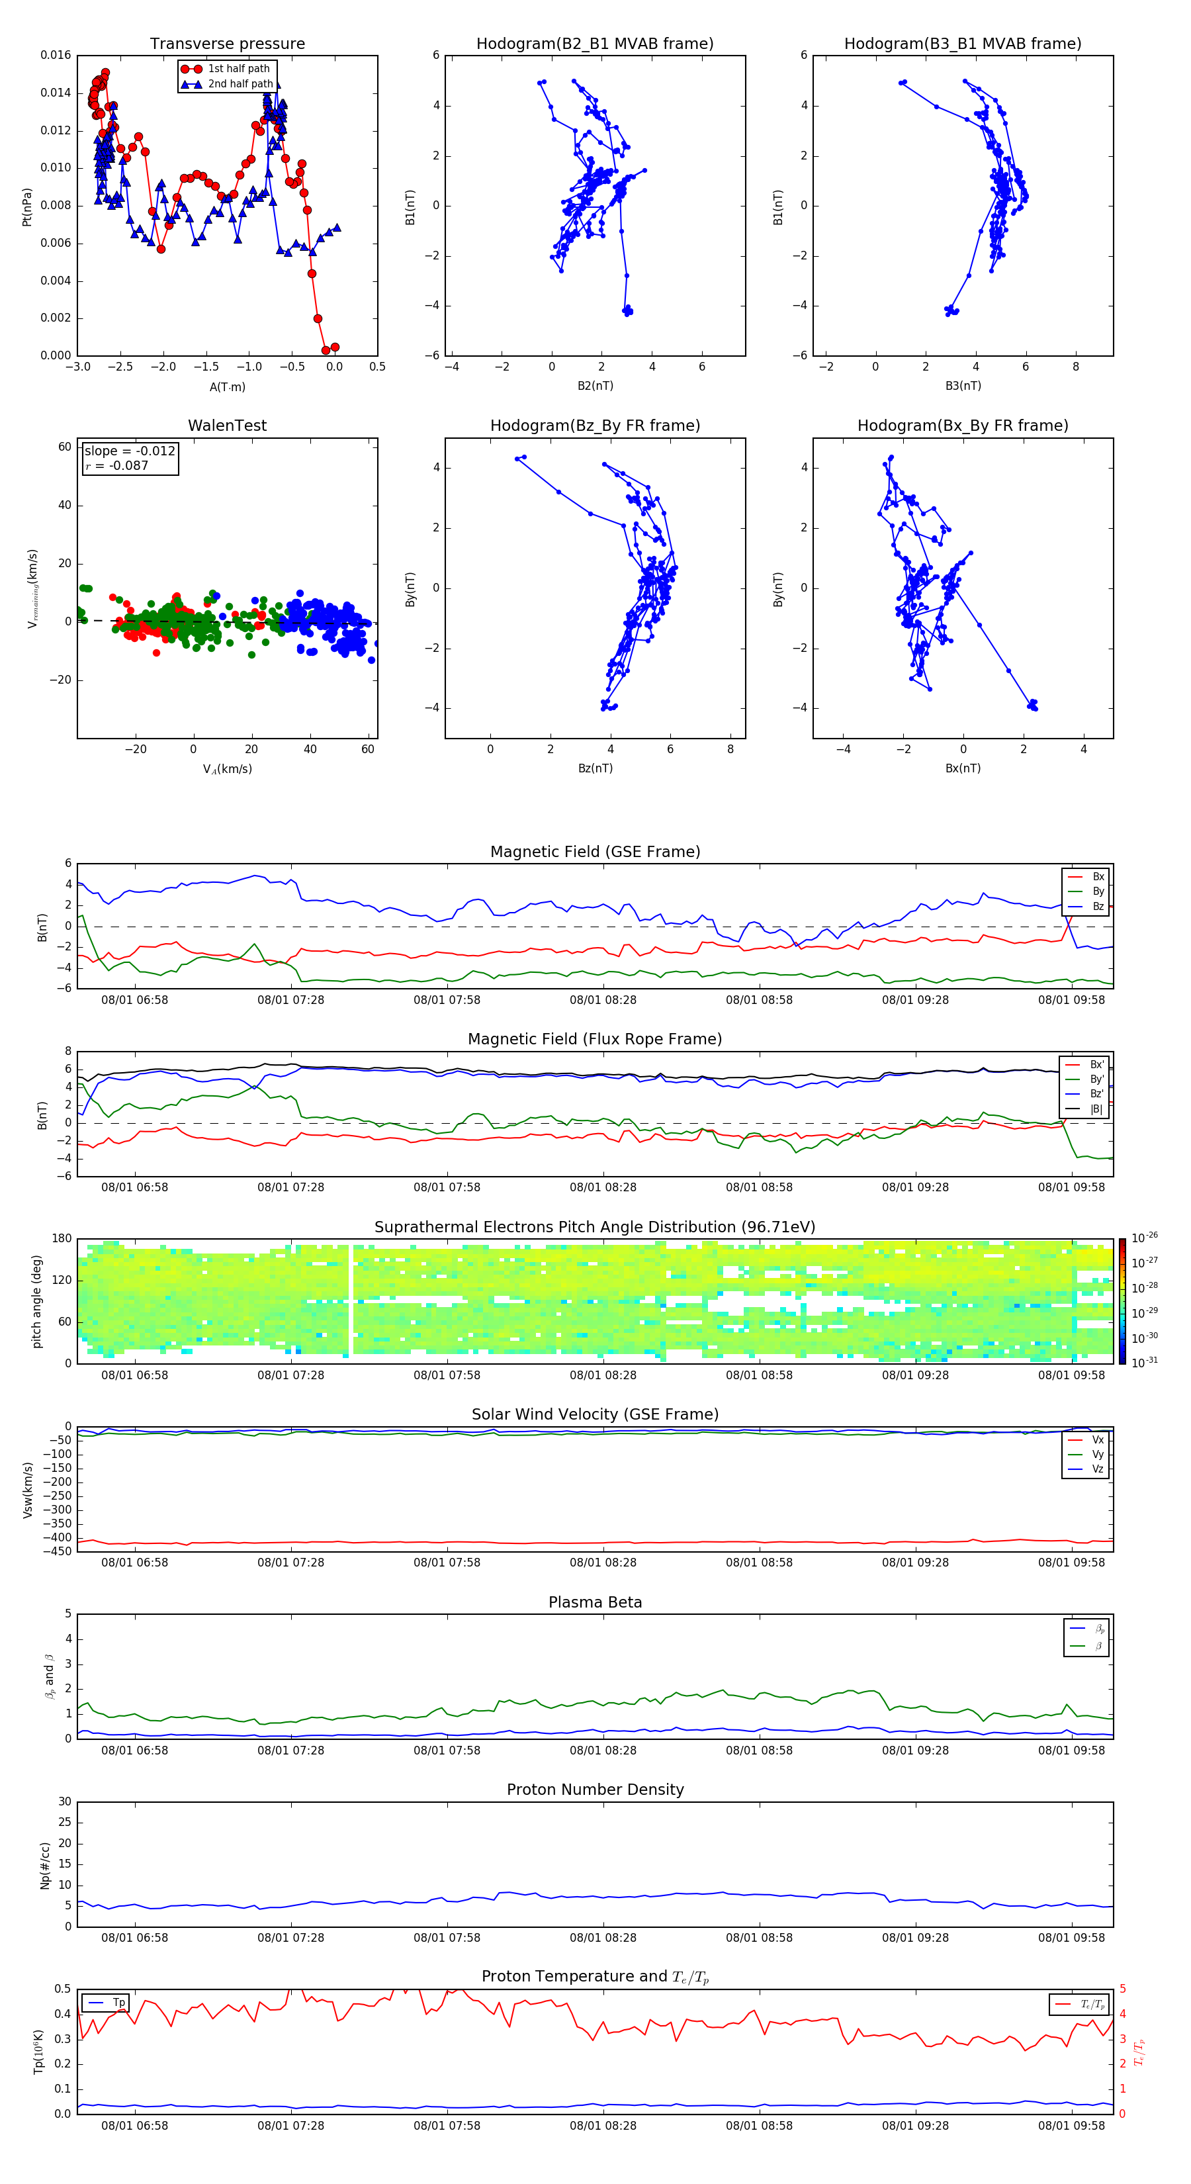Click the "By'" entry in Flux Rope legend
This screenshot has height=2184, width=1191.
click(x=1085, y=1079)
